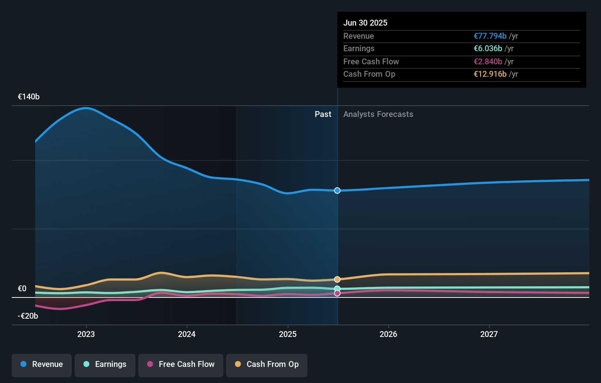Select the blue Revenue data point marker
Screen dimensions: 601x383
pyautogui.click(x=337, y=190)
